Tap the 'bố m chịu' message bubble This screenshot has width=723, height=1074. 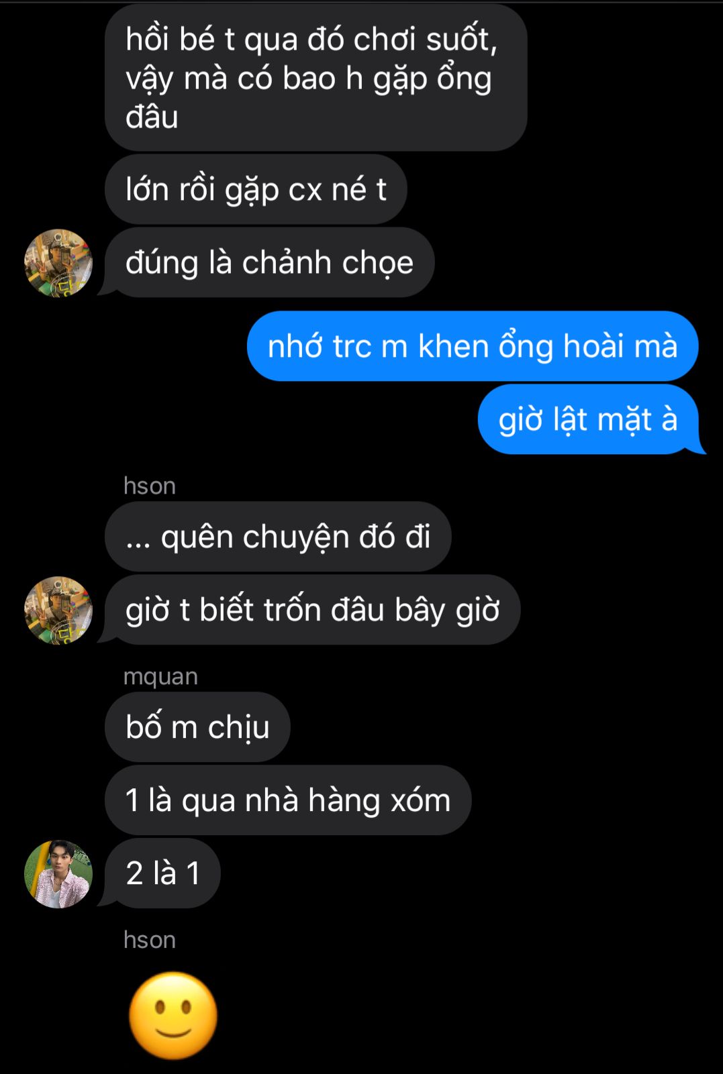[x=197, y=727]
